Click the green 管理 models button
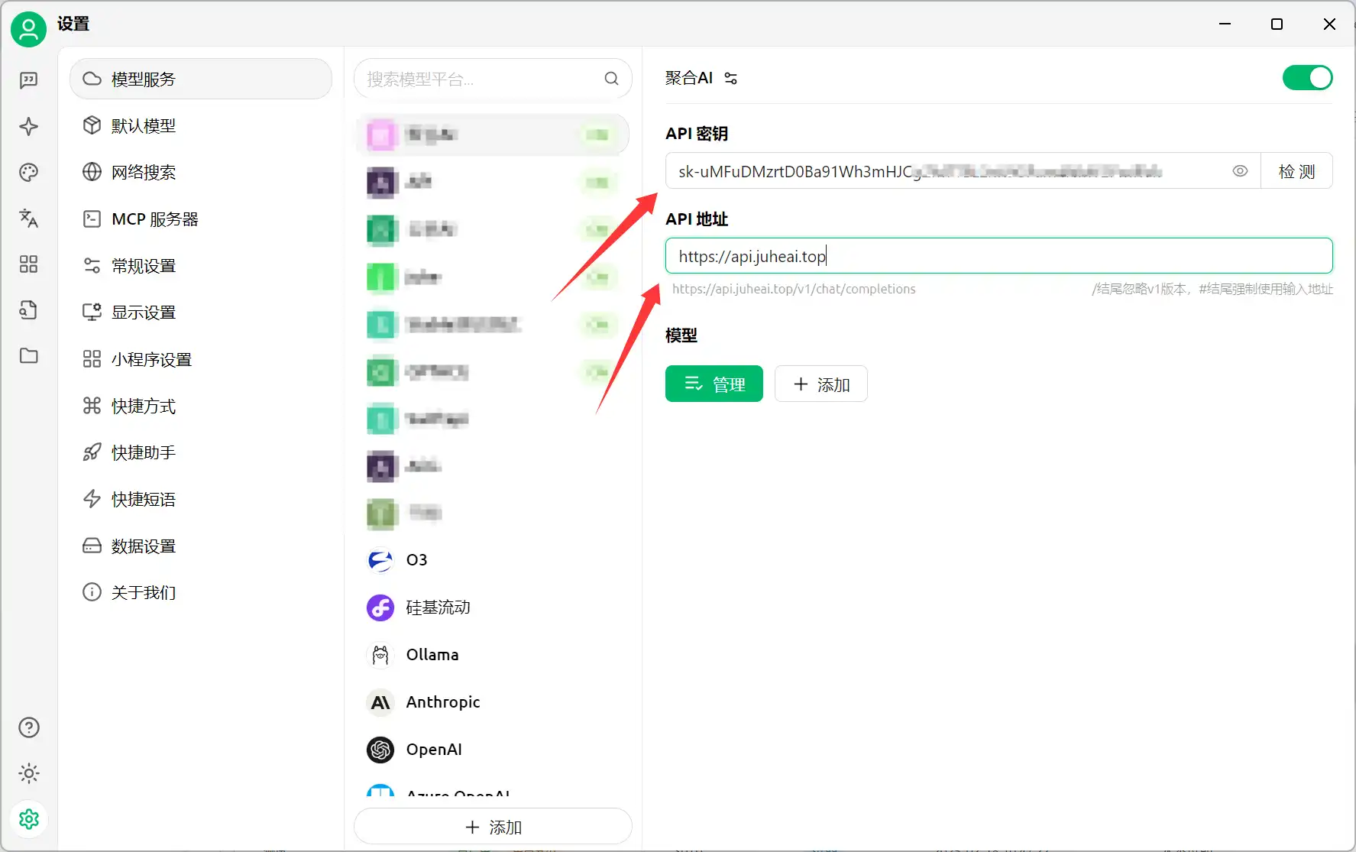Image resolution: width=1356 pixels, height=852 pixels. click(714, 384)
